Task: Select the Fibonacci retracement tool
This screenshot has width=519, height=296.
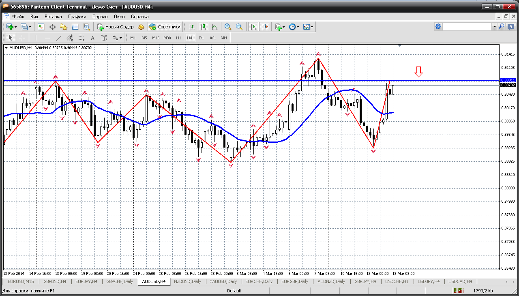Action: 81,38
